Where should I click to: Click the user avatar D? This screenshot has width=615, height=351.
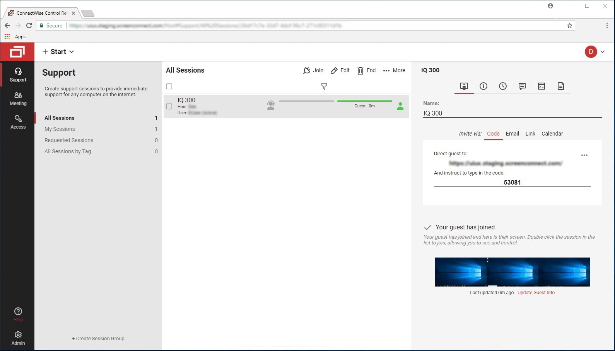tap(591, 52)
